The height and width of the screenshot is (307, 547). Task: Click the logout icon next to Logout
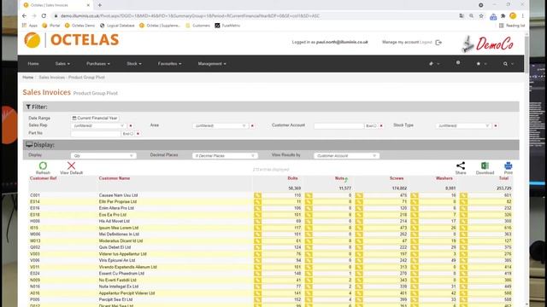click(x=438, y=43)
